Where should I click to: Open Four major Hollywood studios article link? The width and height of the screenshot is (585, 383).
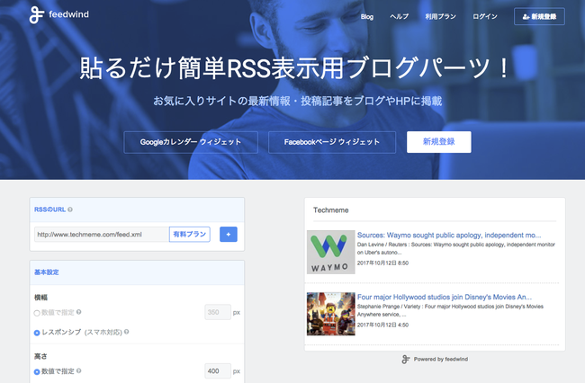point(445,297)
